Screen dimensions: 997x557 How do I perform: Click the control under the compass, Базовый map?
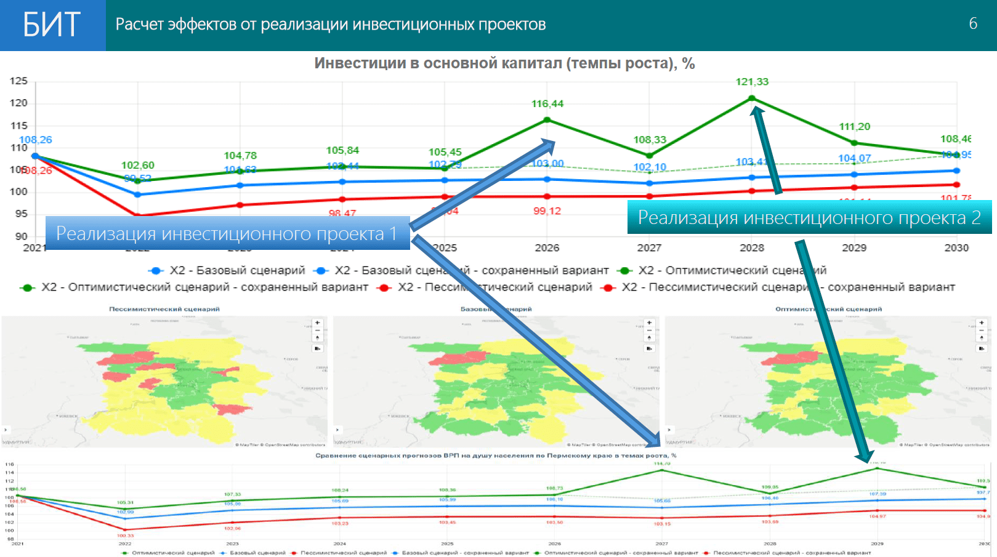[649, 348]
